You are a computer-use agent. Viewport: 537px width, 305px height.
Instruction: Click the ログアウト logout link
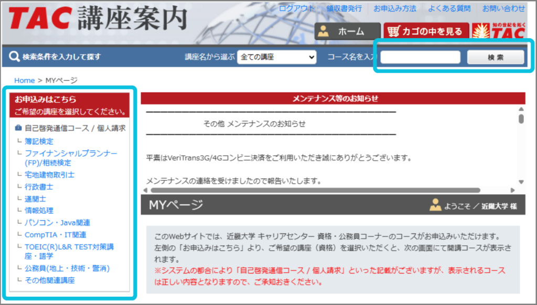(x=296, y=8)
